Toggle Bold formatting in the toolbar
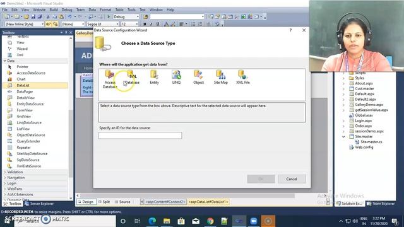This screenshot has width=404, height=227. coord(145,24)
